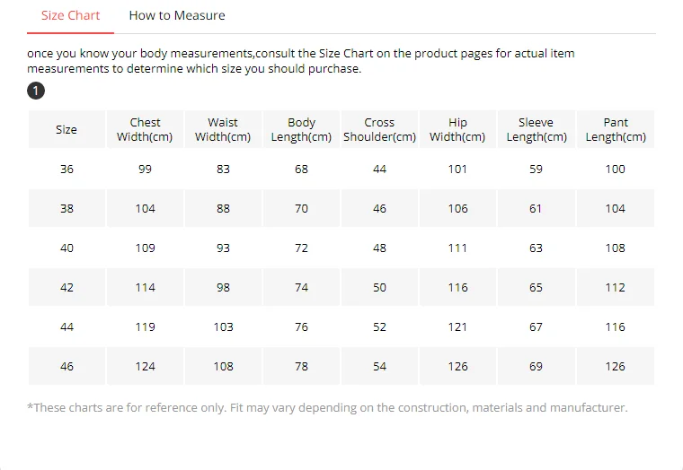Click the Waist Width(cm) header
Screen dimensions: 683x470
click(223, 130)
